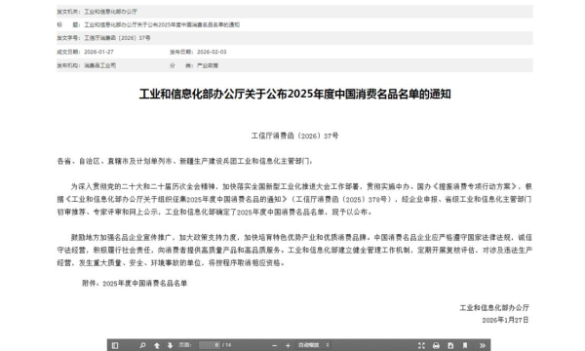The width and height of the screenshot is (585, 351).
Task: Click the closing date 2026年1月27日
Action: [x=505, y=320]
